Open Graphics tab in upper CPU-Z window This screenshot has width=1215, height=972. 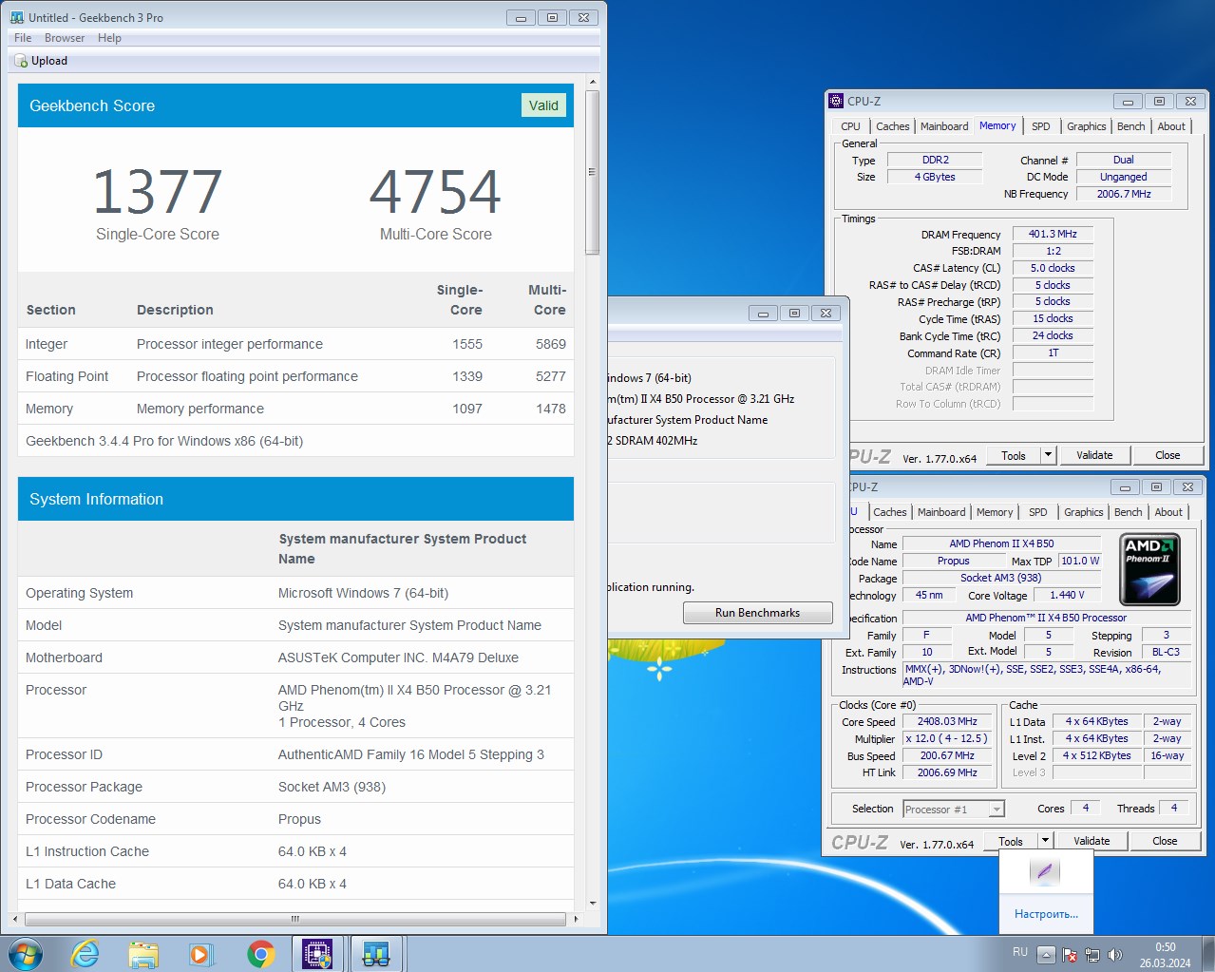point(1086,126)
